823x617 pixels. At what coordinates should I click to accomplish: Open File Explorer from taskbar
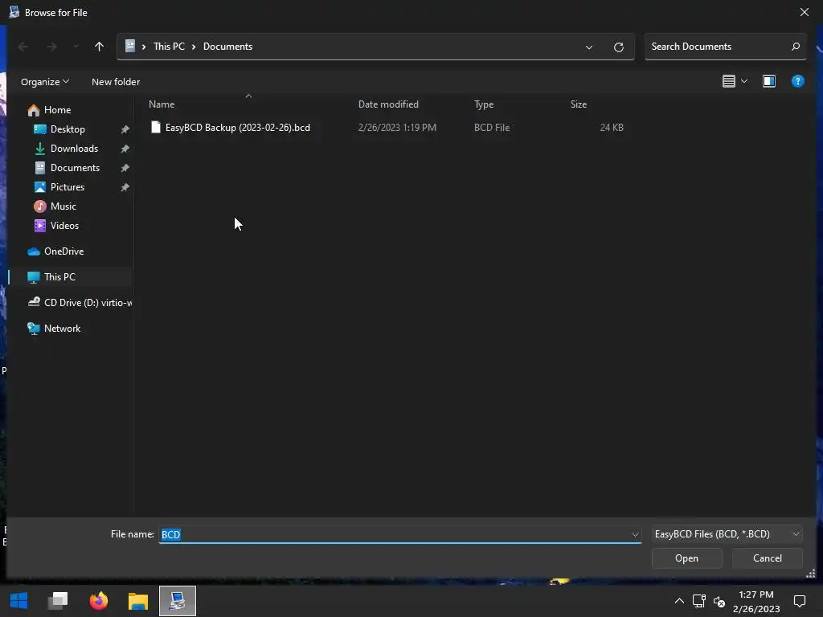pos(138,601)
